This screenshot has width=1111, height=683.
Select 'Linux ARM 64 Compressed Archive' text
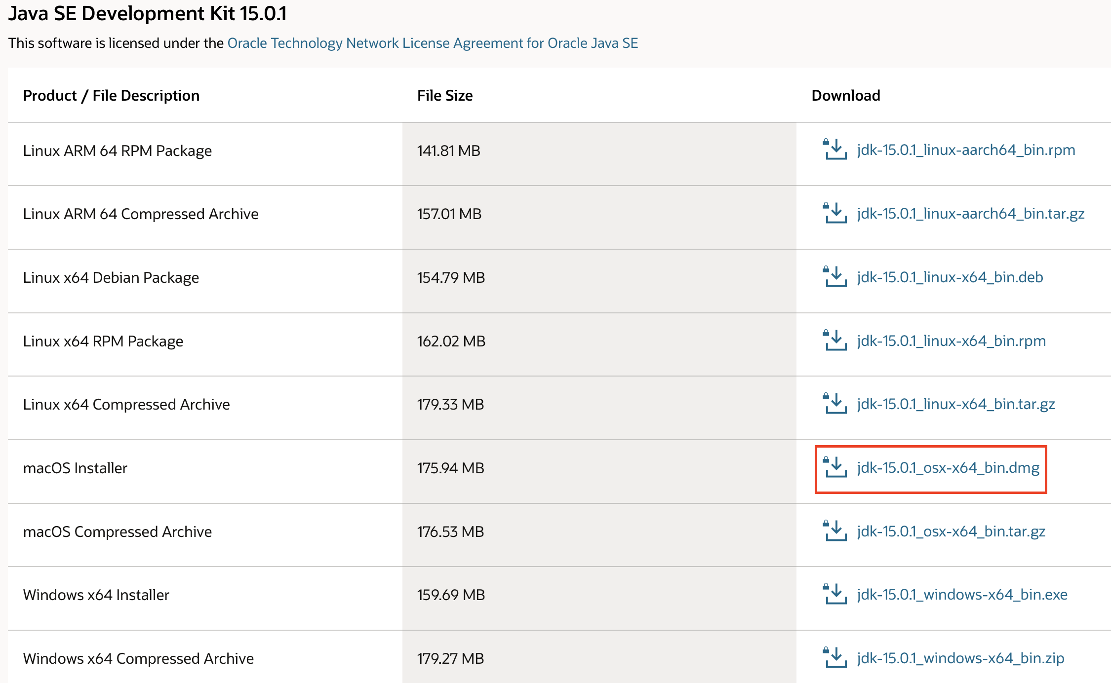coord(141,214)
